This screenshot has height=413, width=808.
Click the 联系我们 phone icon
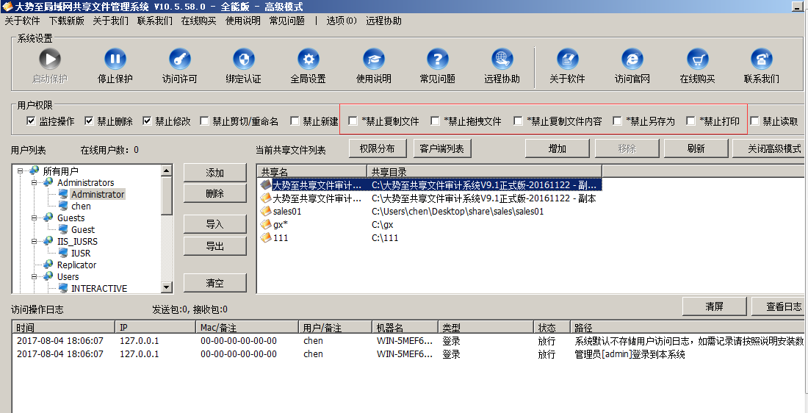click(x=761, y=60)
